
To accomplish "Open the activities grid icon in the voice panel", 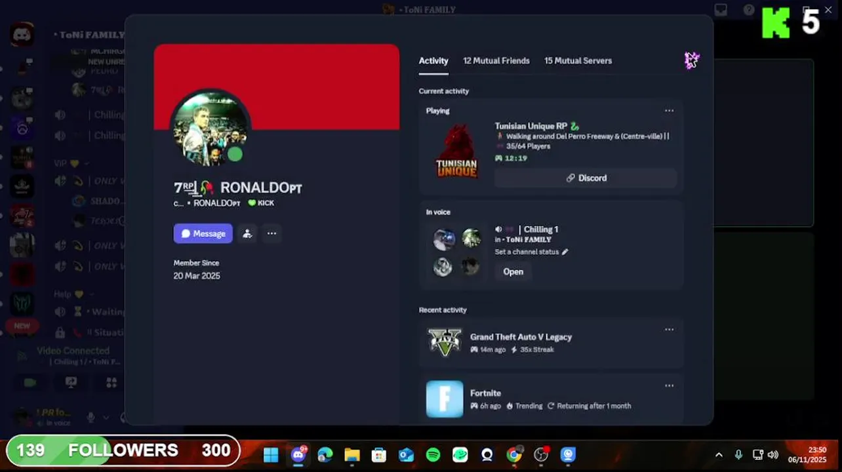I will tap(111, 382).
